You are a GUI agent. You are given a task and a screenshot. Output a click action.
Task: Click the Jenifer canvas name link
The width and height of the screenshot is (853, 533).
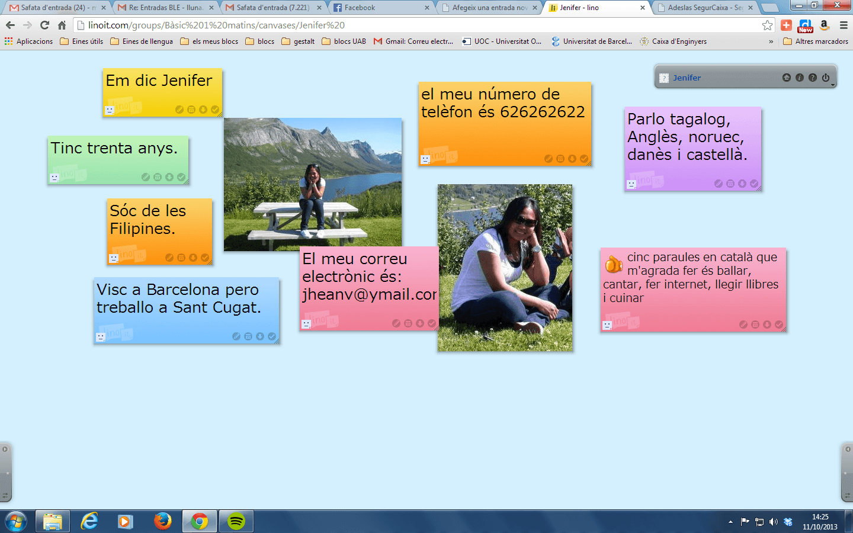[687, 78]
